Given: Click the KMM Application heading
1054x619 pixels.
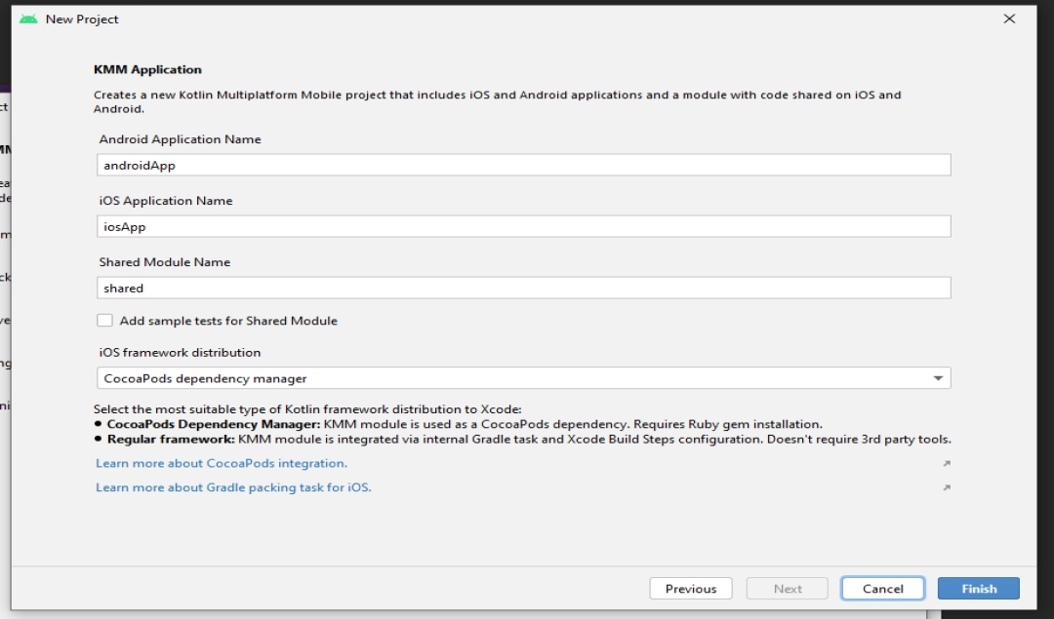Looking at the screenshot, I should [148, 70].
